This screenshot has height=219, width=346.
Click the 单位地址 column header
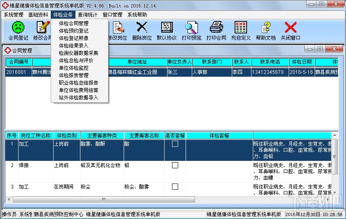pyautogui.click(x=137, y=62)
